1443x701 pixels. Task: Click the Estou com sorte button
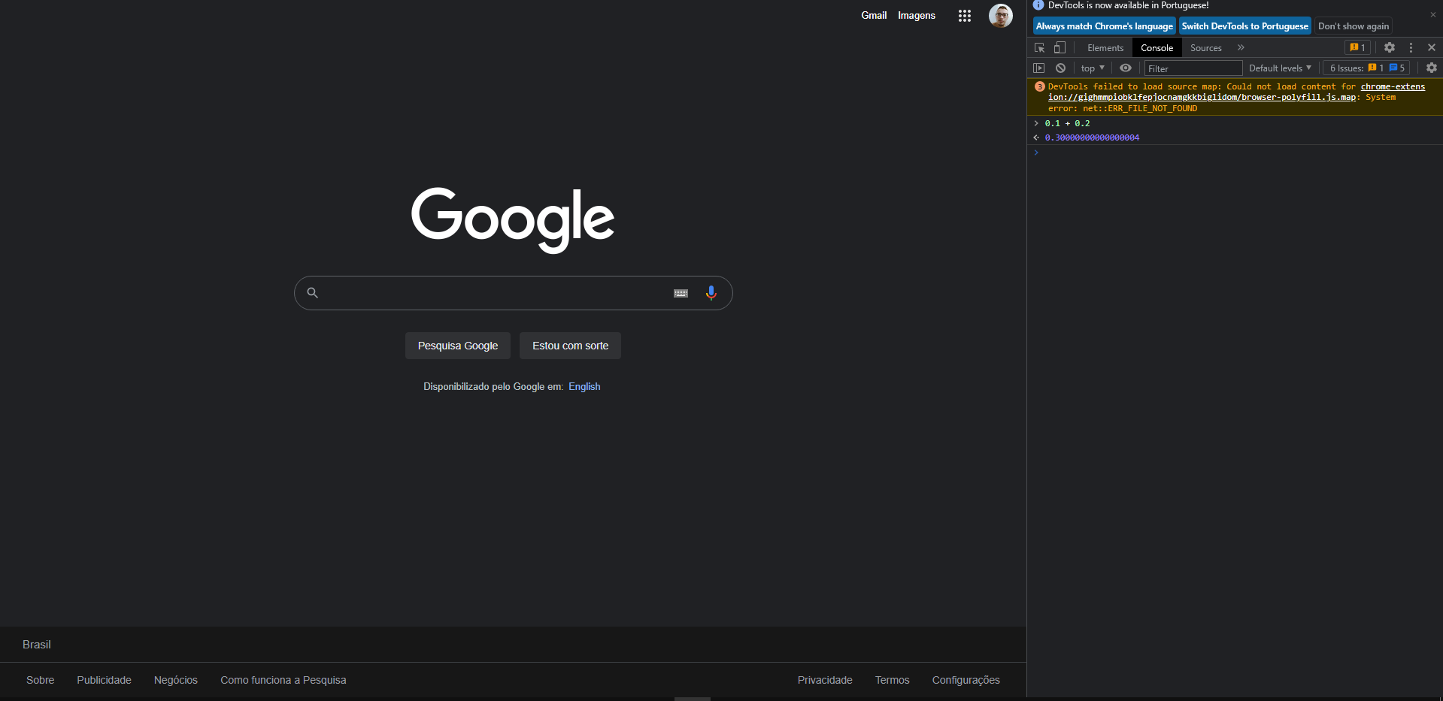tap(570, 346)
